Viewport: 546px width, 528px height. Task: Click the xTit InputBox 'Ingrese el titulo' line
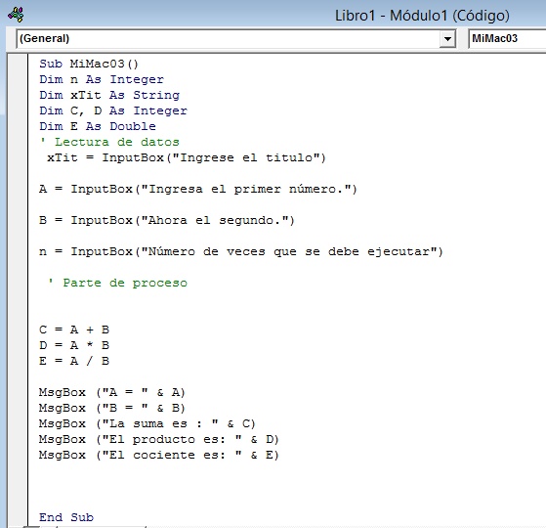point(187,157)
